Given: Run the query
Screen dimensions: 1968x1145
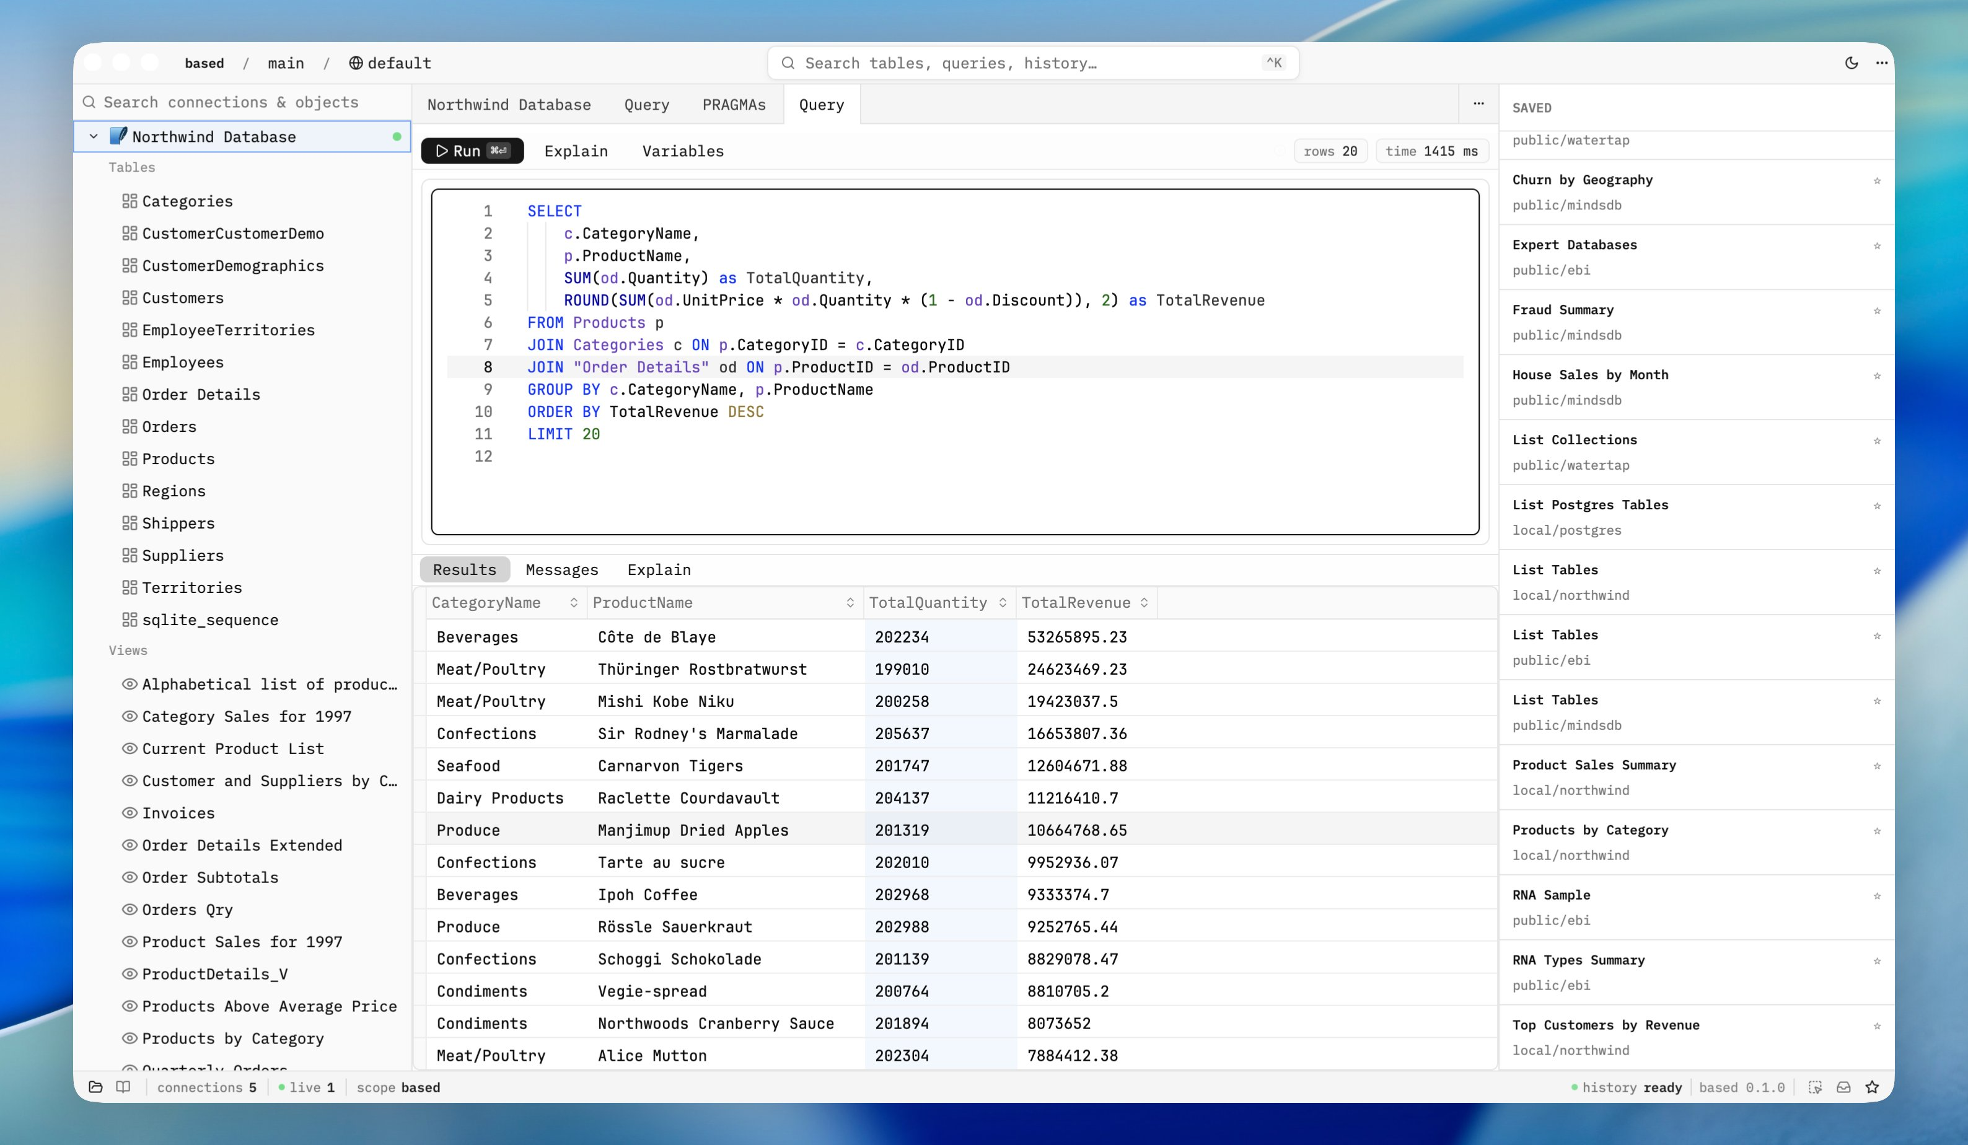Looking at the screenshot, I should click(x=472, y=151).
